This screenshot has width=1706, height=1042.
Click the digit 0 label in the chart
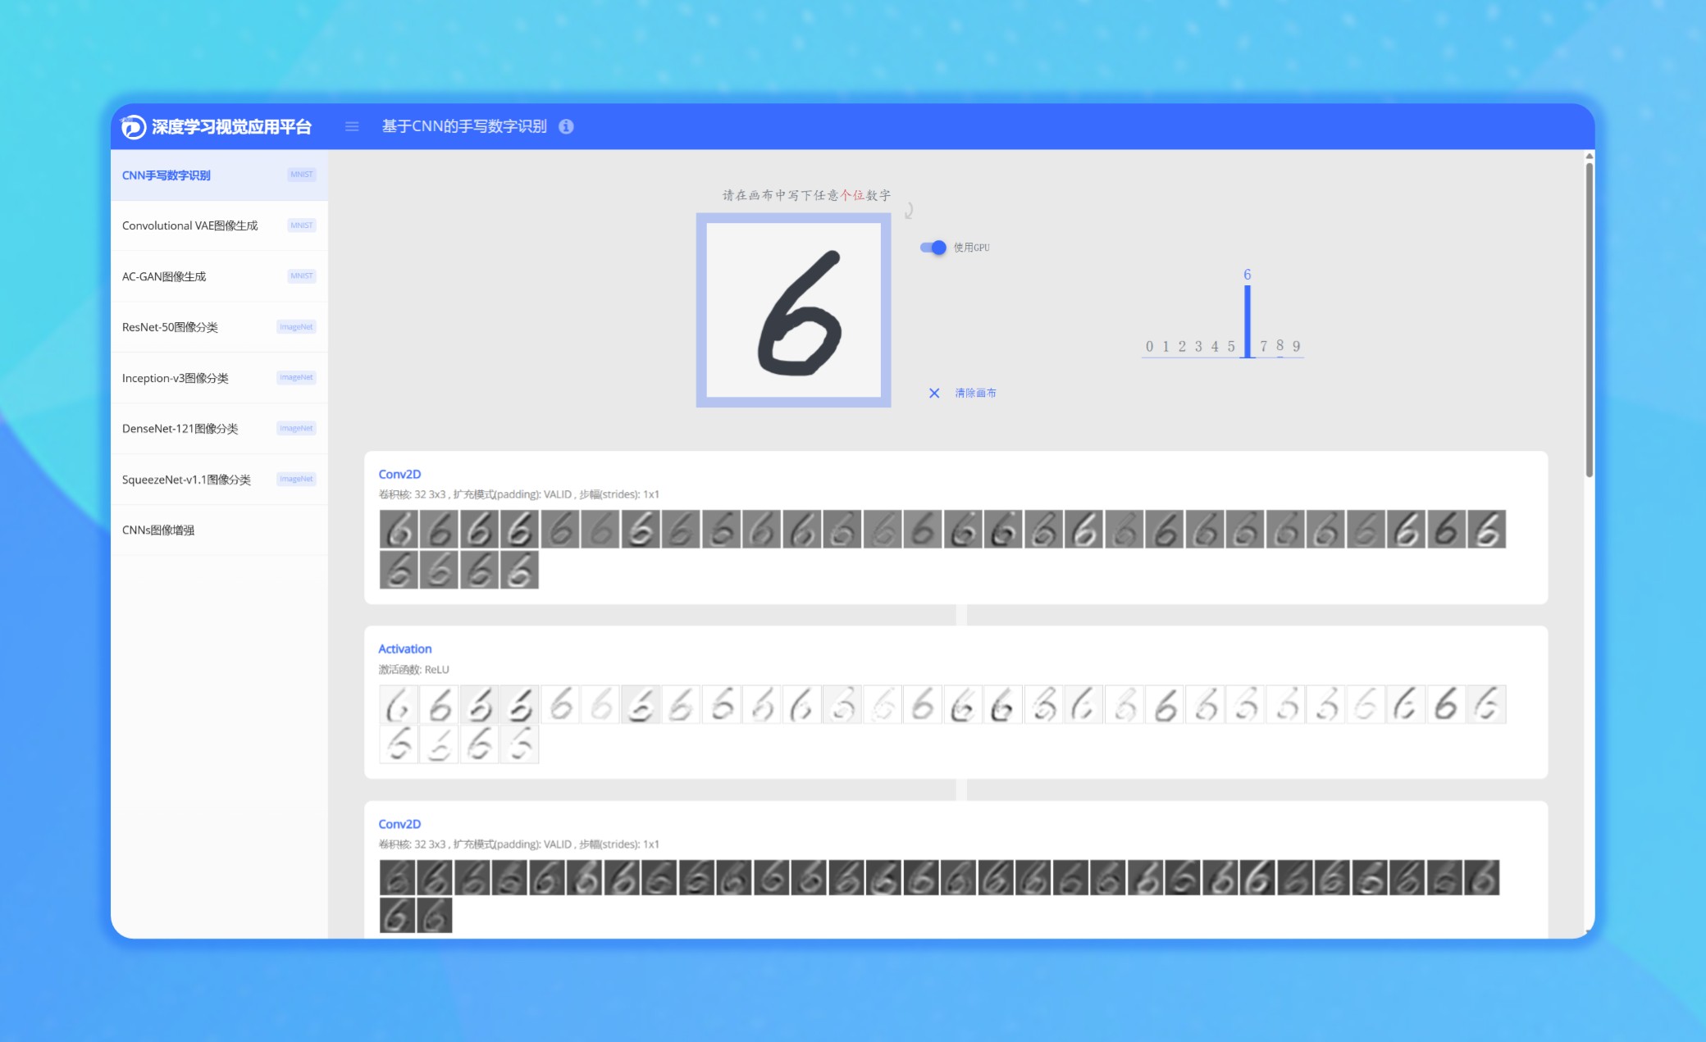pyautogui.click(x=1150, y=347)
